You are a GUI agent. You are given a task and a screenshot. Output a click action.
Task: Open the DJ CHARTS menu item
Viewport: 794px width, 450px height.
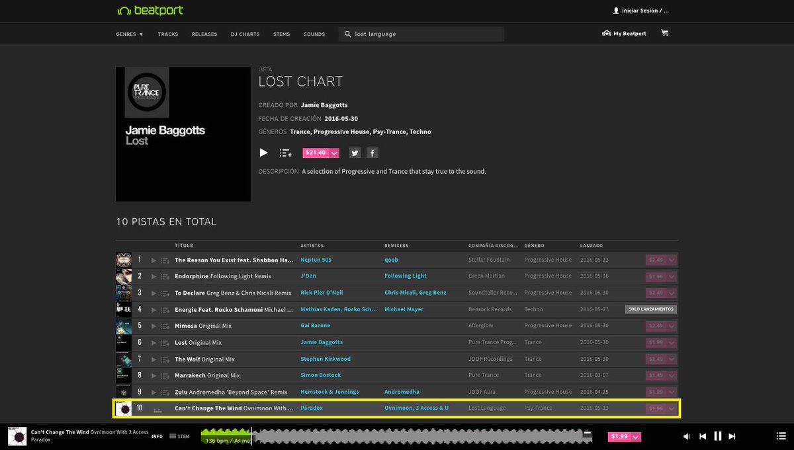point(245,34)
